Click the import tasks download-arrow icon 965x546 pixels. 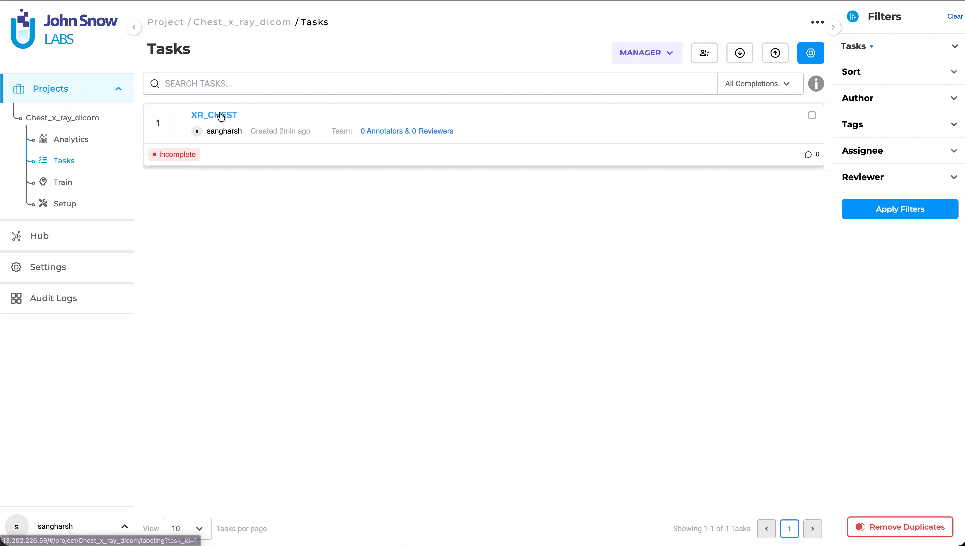(x=740, y=53)
